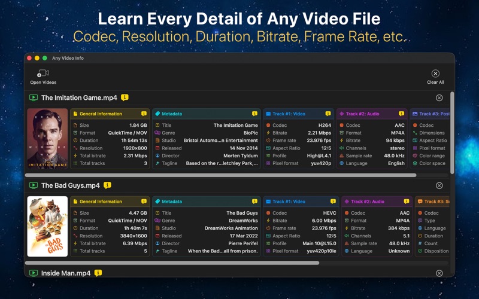479x299 pixels.
Task: Select the 4.47 GB size value
Action: (x=138, y=213)
